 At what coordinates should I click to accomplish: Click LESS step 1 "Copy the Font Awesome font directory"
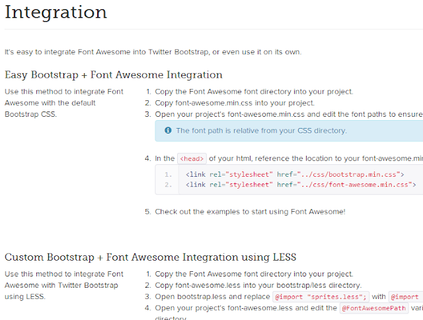point(254,274)
